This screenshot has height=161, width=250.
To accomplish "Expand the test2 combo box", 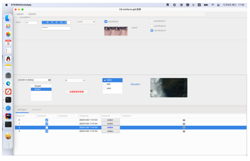I will coord(94,22).
